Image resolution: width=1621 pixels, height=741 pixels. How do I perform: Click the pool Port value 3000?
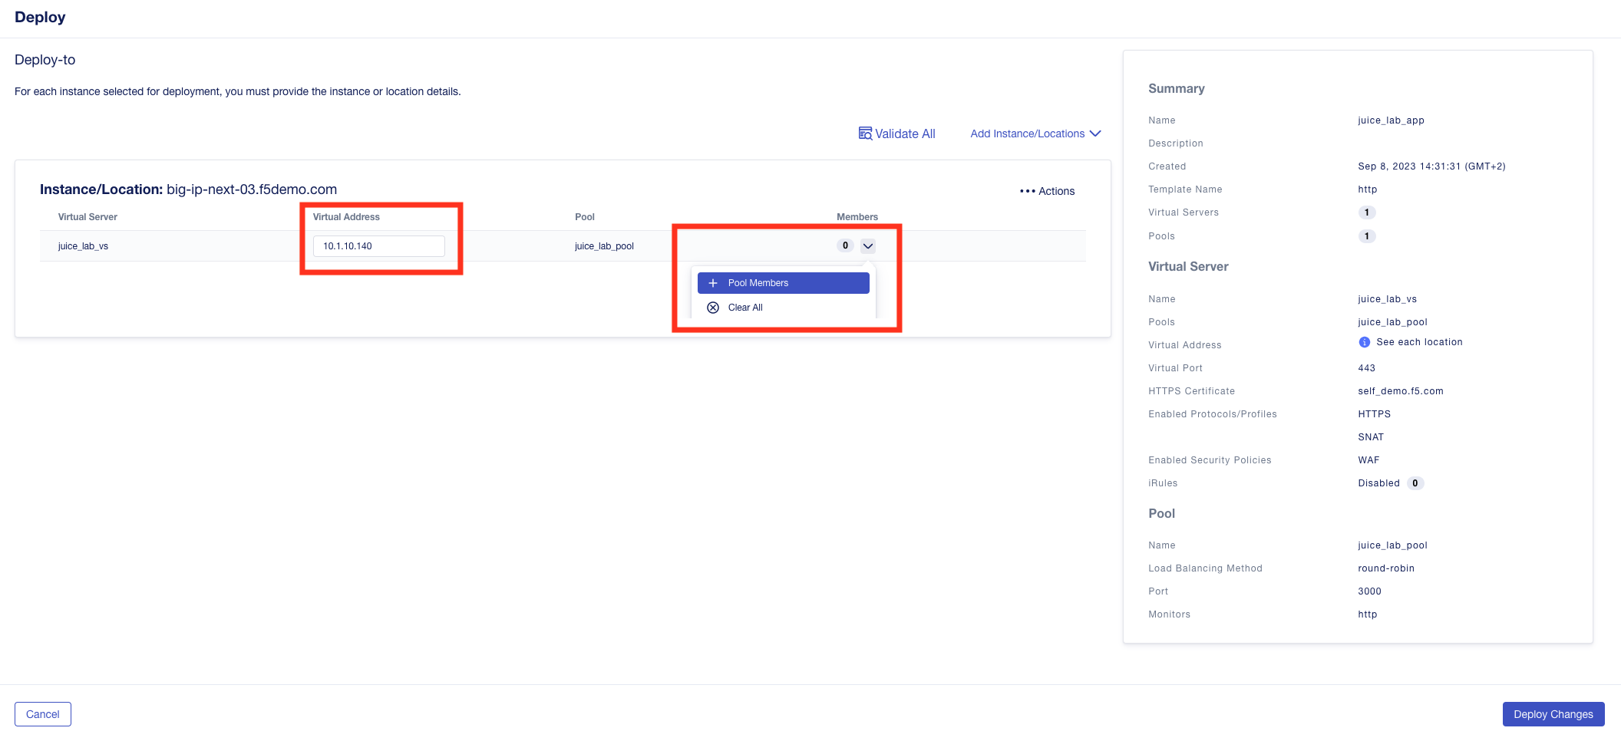pyautogui.click(x=1369, y=591)
